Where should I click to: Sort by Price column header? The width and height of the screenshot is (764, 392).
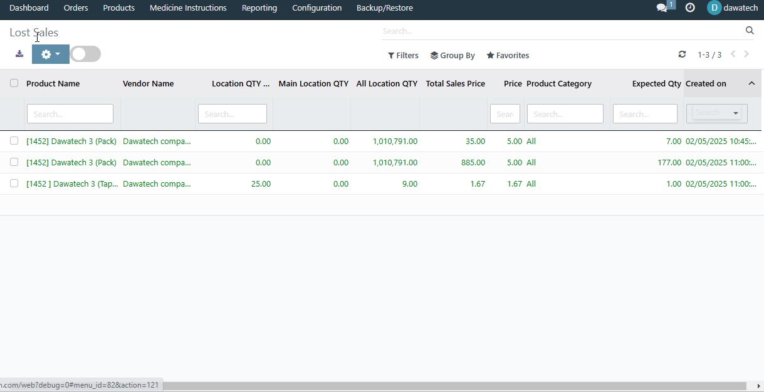pyautogui.click(x=513, y=83)
